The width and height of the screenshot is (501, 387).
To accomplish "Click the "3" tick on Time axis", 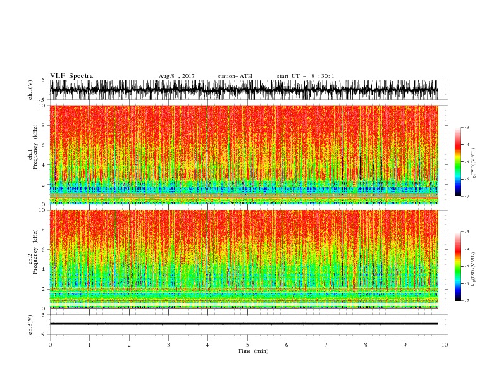I will 168,345.
